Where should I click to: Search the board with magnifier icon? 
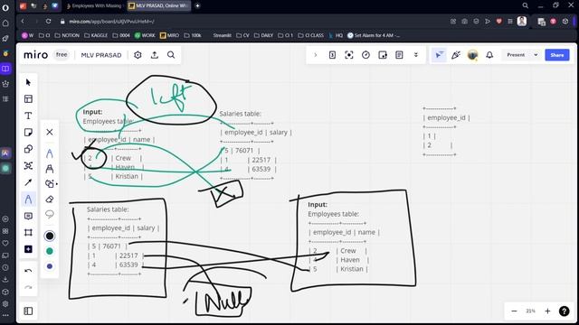coord(171,55)
